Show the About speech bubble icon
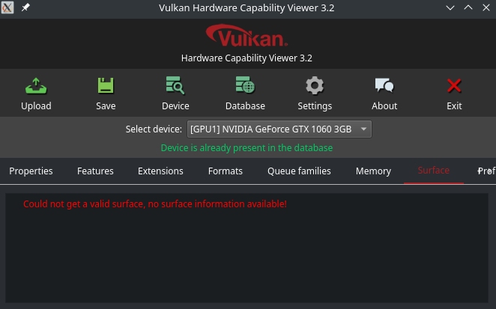This screenshot has height=309, width=496. tap(384, 85)
